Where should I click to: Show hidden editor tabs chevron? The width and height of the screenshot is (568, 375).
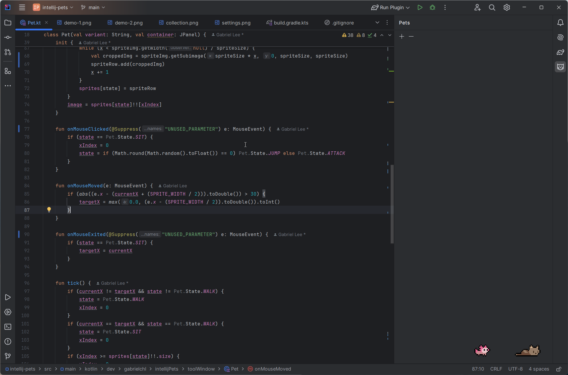377,23
